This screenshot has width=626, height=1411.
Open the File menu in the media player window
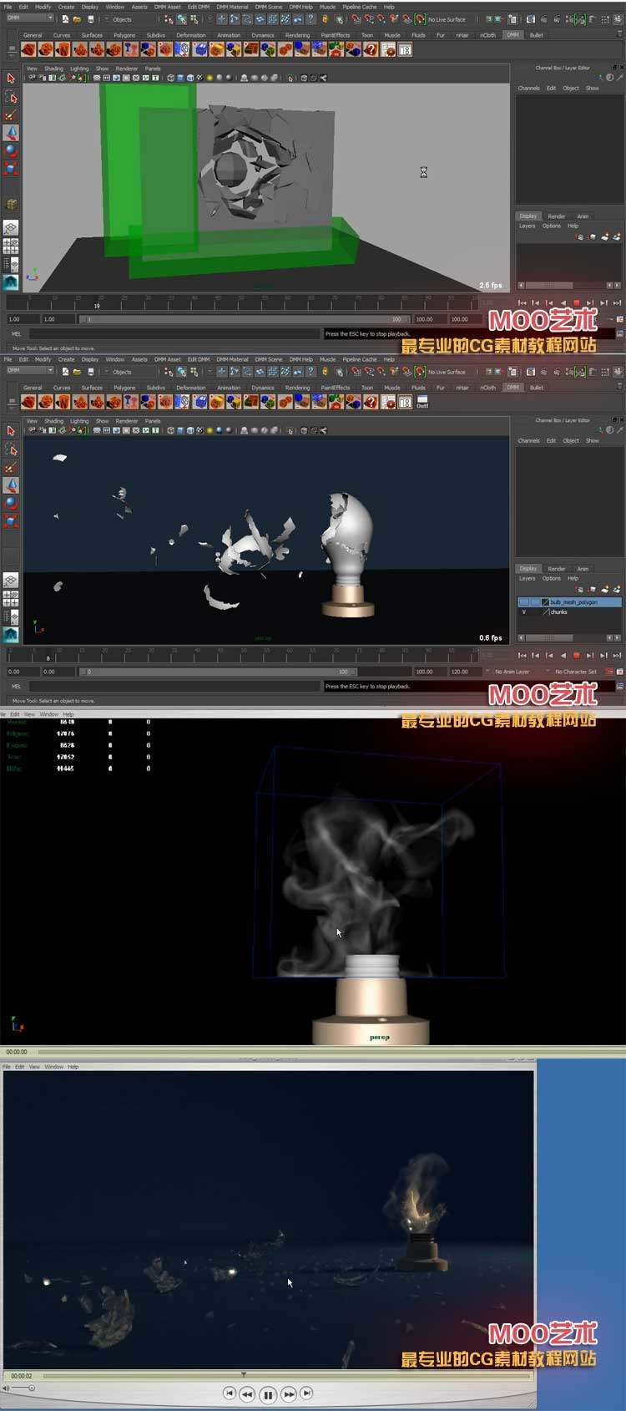(7, 1067)
